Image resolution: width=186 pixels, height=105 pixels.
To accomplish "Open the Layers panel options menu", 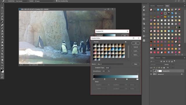I will tap(185, 58).
